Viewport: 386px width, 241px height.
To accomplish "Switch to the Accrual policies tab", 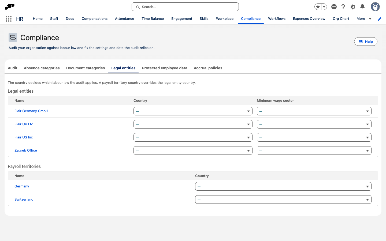I will point(208,68).
